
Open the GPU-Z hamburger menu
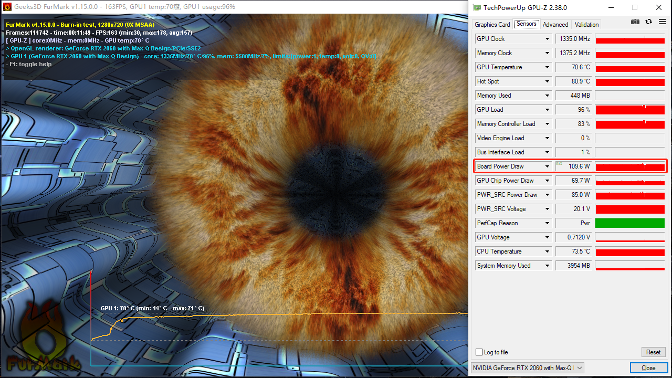(x=661, y=22)
